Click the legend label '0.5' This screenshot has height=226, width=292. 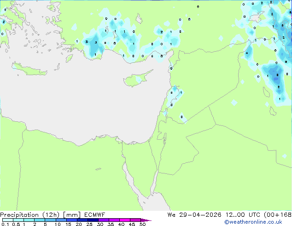(x=16, y=224)
